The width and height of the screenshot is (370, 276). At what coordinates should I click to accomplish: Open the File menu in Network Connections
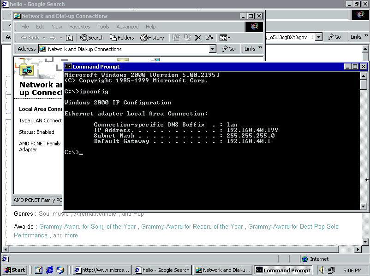click(25, 27)
